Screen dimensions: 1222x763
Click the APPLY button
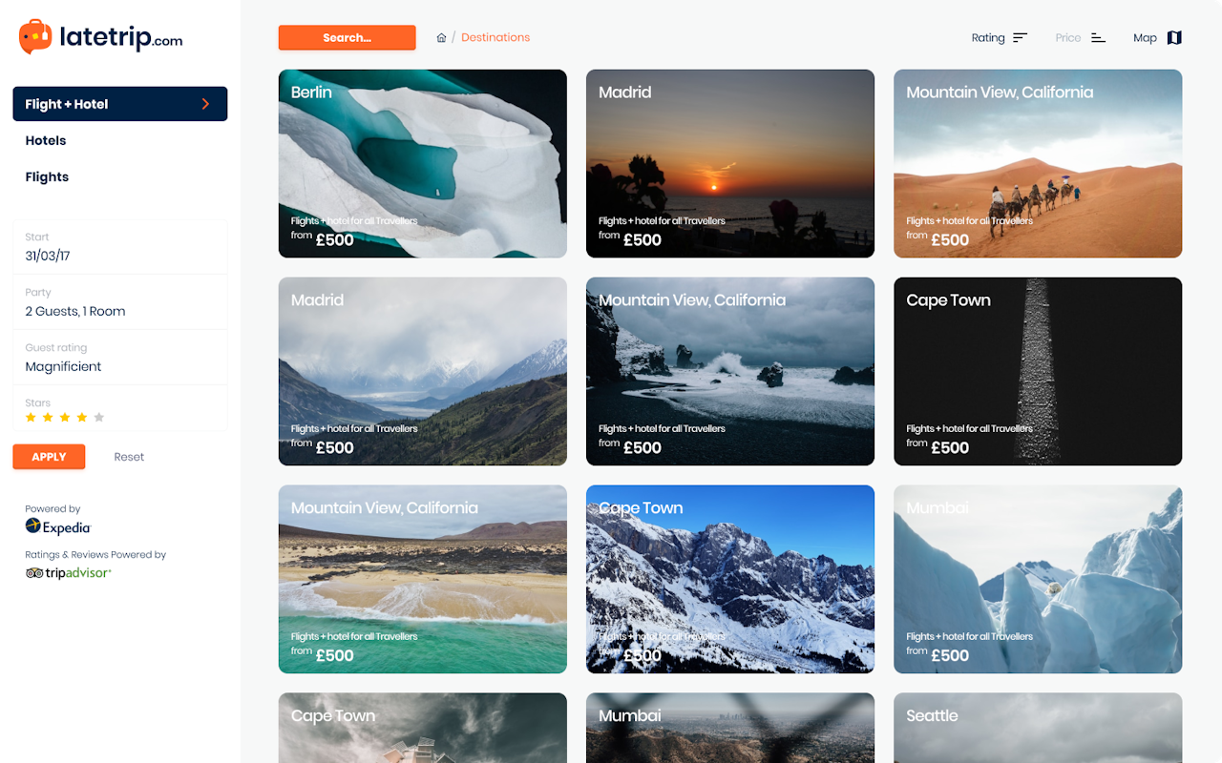tap(49, 457)
